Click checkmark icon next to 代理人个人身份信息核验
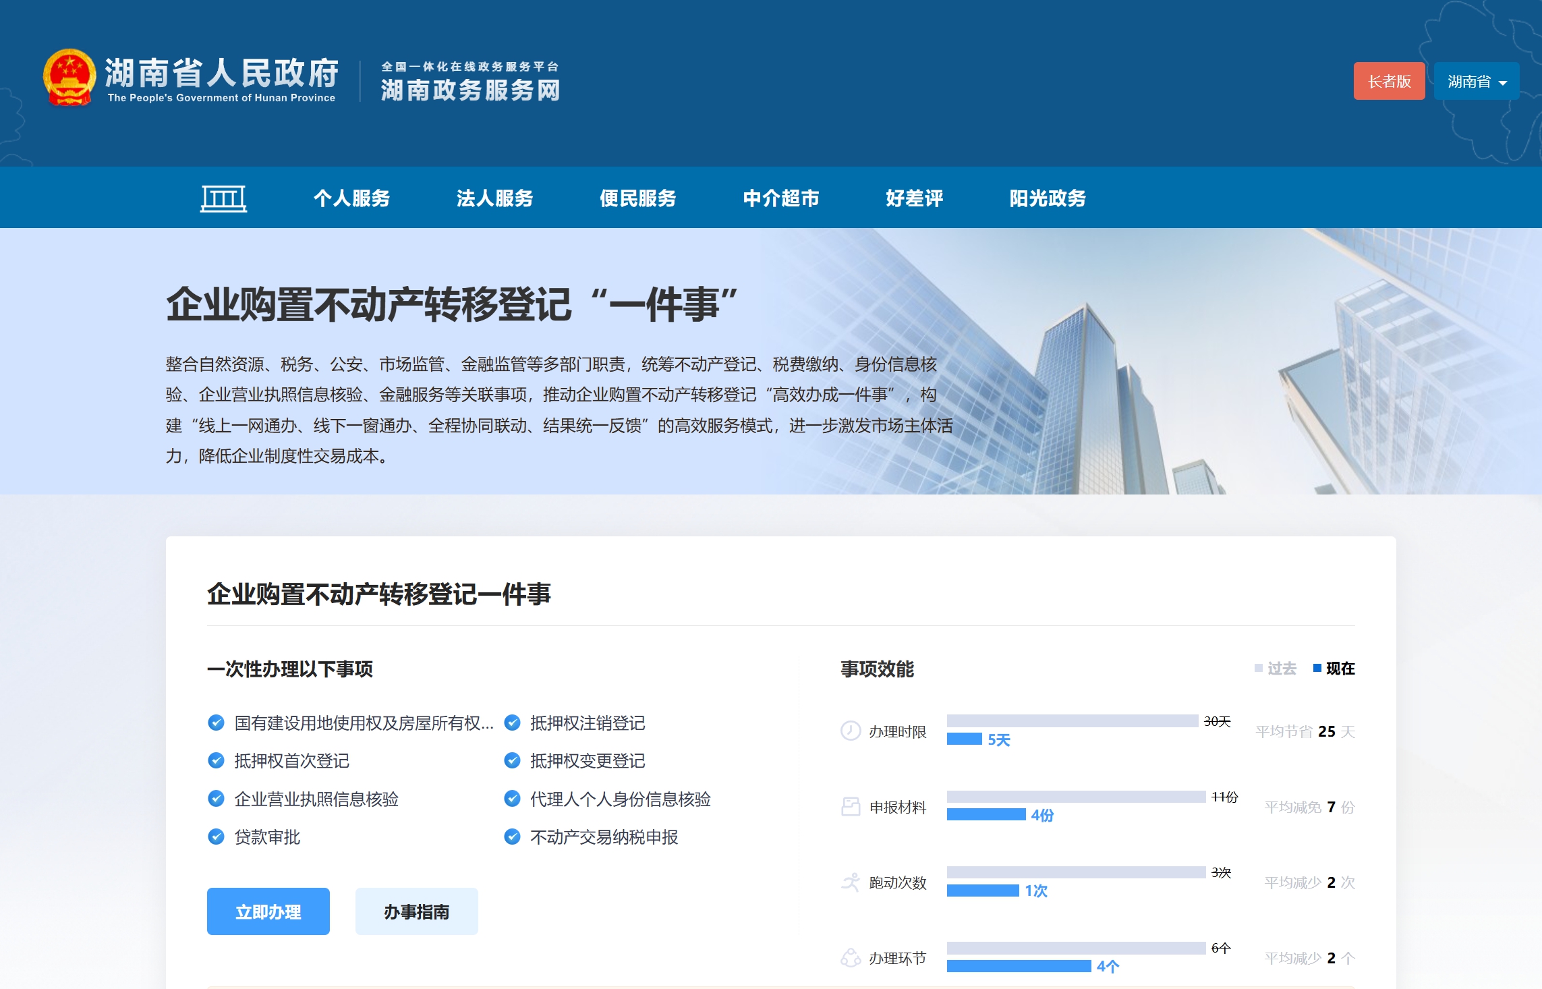Viewport: 1542px width, 989px height. tap(513, 799)
